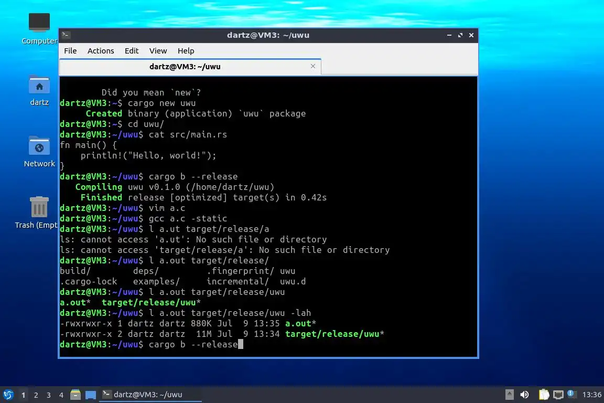Open the Computer desktop icon
Viewport: 604px width, 403px height.
(x=39, y=28)
